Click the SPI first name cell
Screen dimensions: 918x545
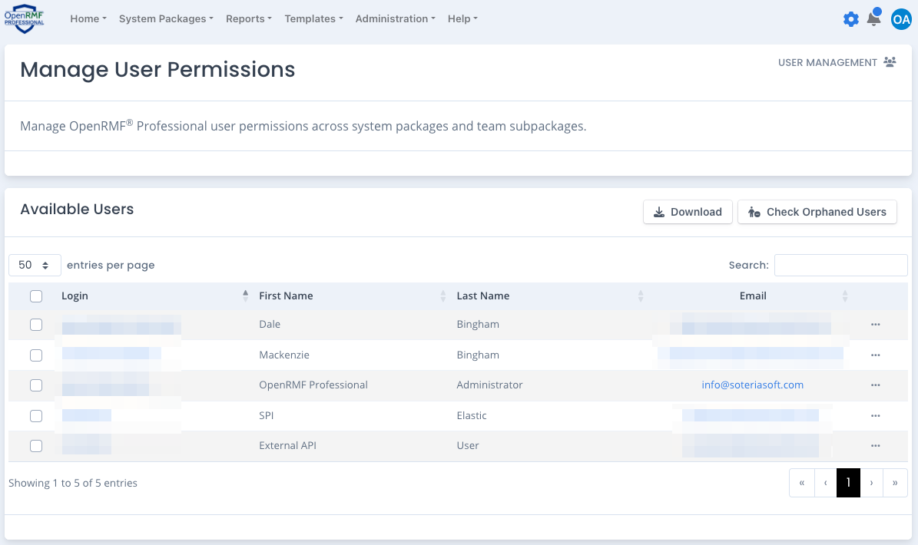click(267, 416)
